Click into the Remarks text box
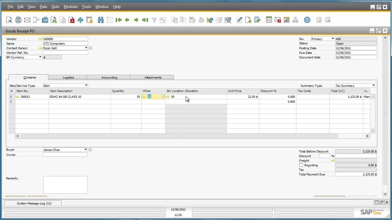 pyautogui.click(x=65, y=185)
